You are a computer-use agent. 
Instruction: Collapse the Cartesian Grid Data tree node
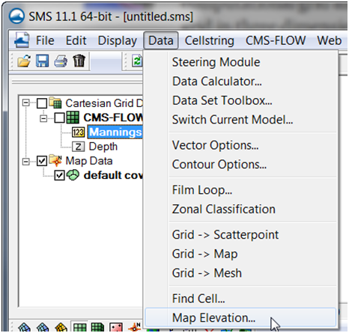pyautogui.click(x=25, y=103)
